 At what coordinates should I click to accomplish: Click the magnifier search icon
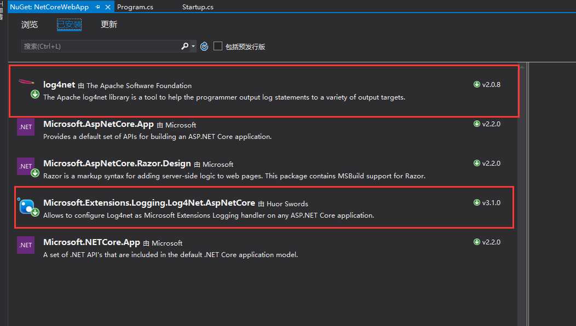point(185,46)
